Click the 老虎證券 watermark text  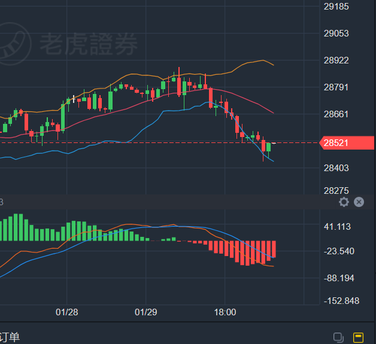(x=89, y=43)
